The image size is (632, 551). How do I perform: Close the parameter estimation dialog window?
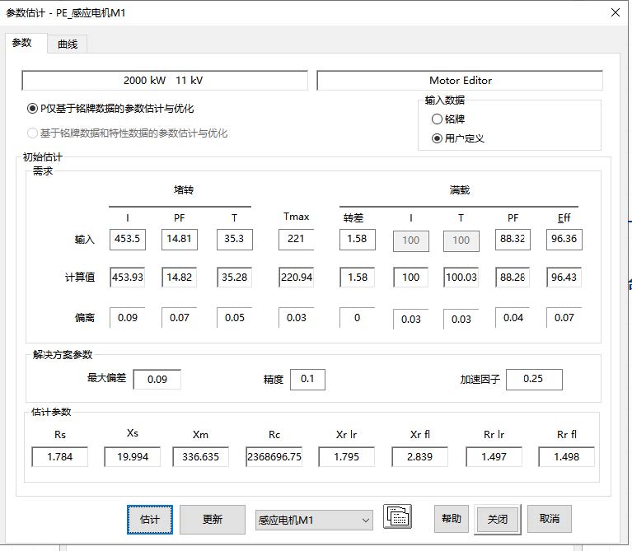615,12
